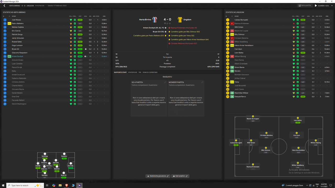Click the red Inf badge beside Rasmus Kristensen

(x=232, y=23)
